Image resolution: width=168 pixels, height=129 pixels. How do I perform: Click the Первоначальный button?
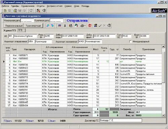[14, 26]
